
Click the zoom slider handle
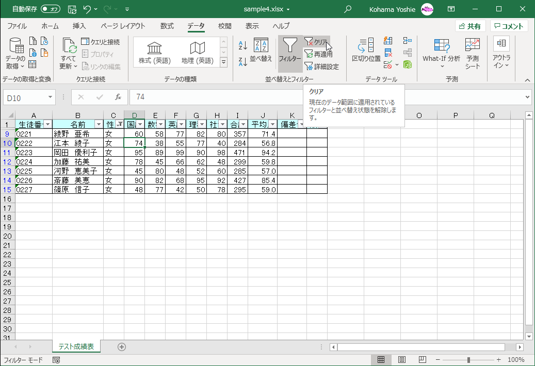click(468, 360)
